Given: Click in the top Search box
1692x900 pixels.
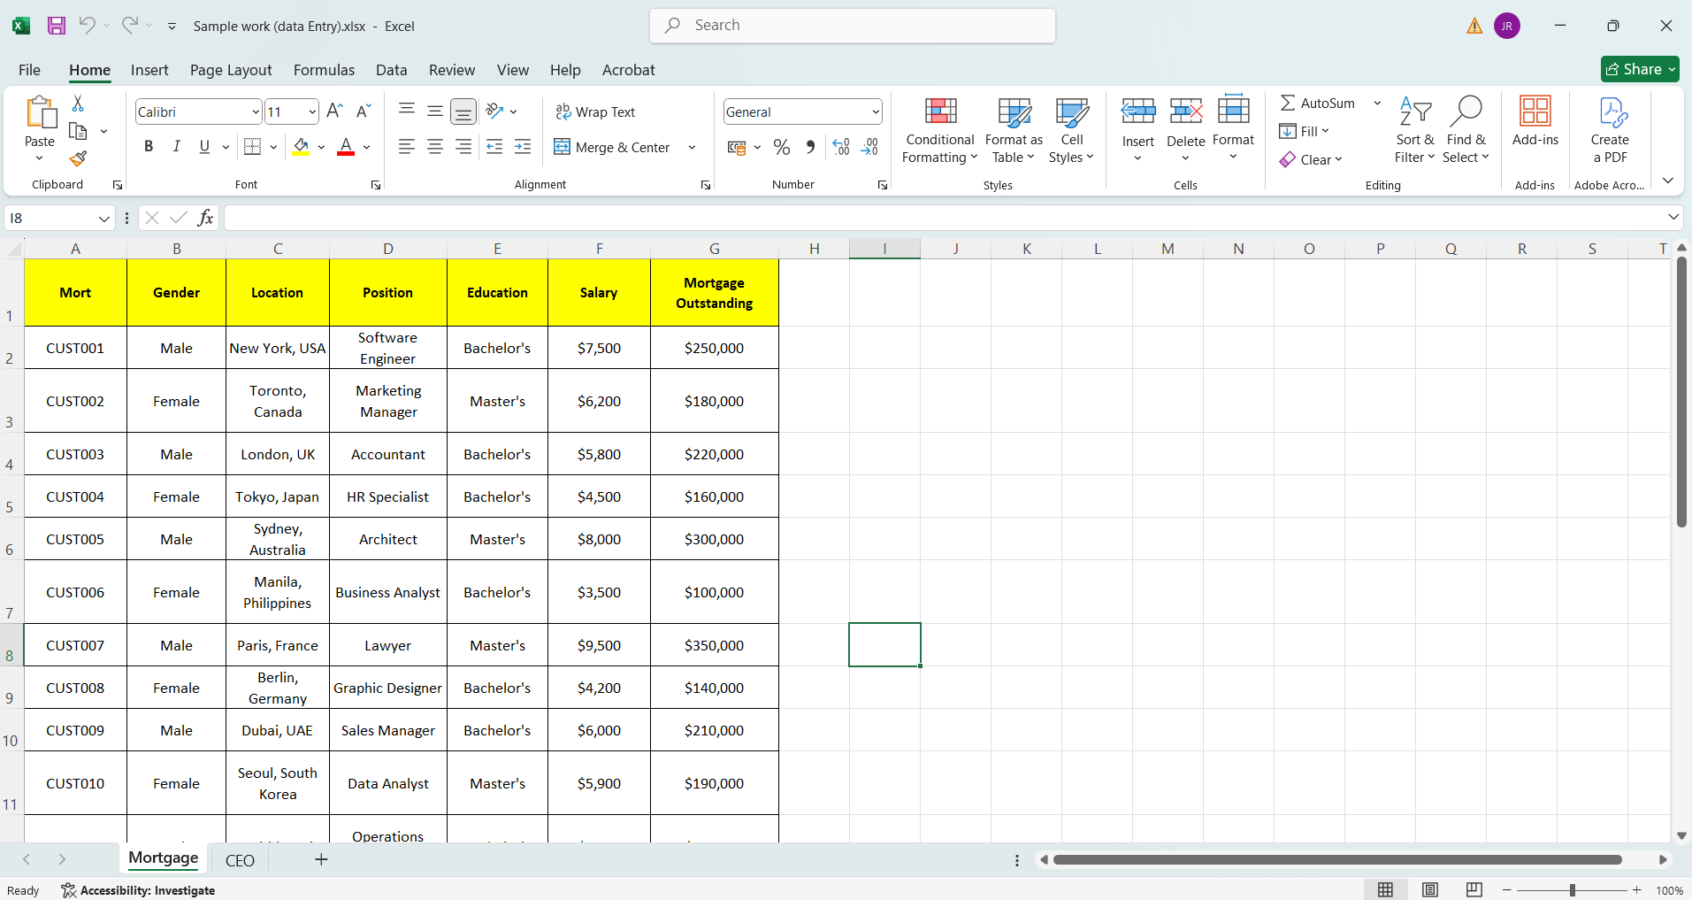Looking at the screenshot, I should pos(852,26).
